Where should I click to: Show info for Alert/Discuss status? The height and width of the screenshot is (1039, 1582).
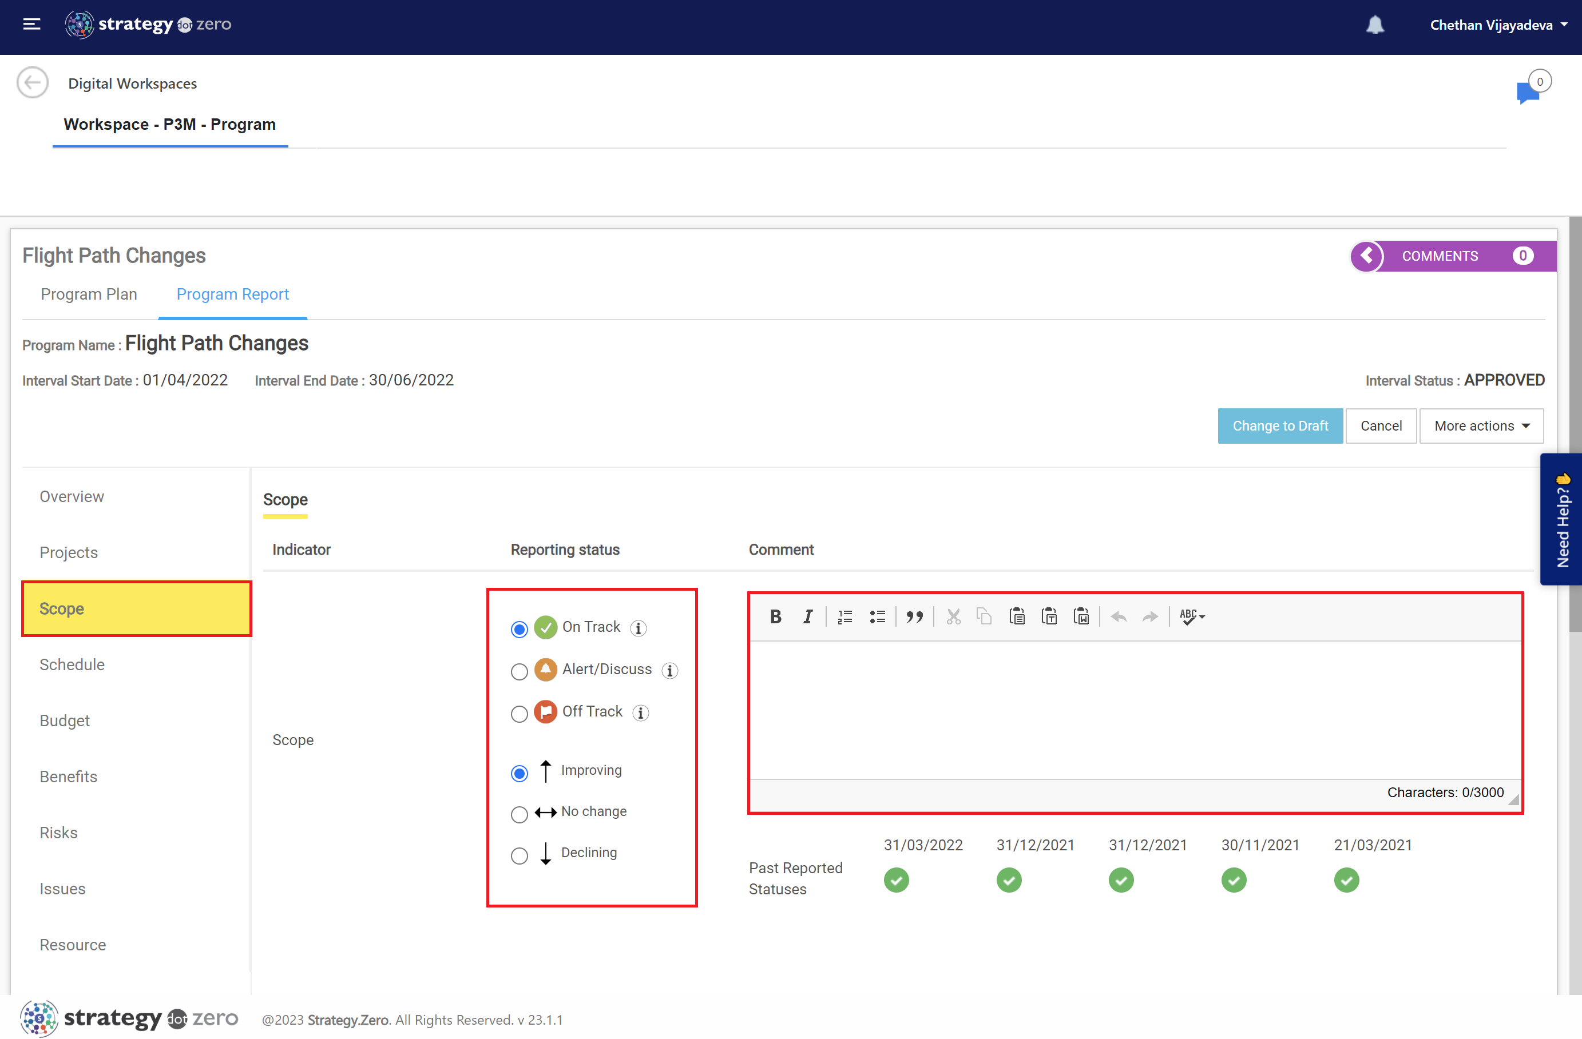pyautogui.click(x=670, y=670)
